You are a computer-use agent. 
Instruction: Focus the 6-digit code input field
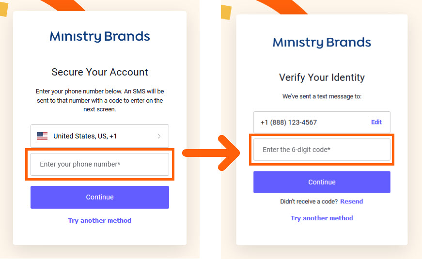click(322, 150)
